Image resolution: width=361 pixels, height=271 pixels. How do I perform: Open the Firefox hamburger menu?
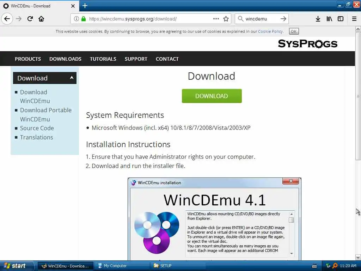click(x=354, y=19)
